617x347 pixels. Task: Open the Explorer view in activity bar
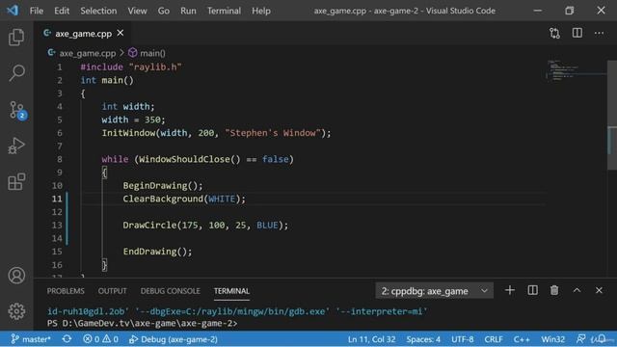tap(16, 37)
